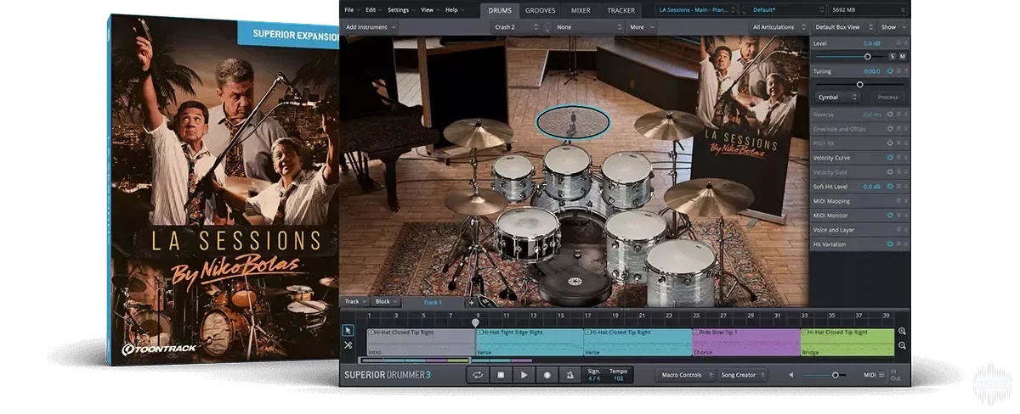The image size is (1020, 414).
Task: Switch to the MIXER tab
Action: 581,10
